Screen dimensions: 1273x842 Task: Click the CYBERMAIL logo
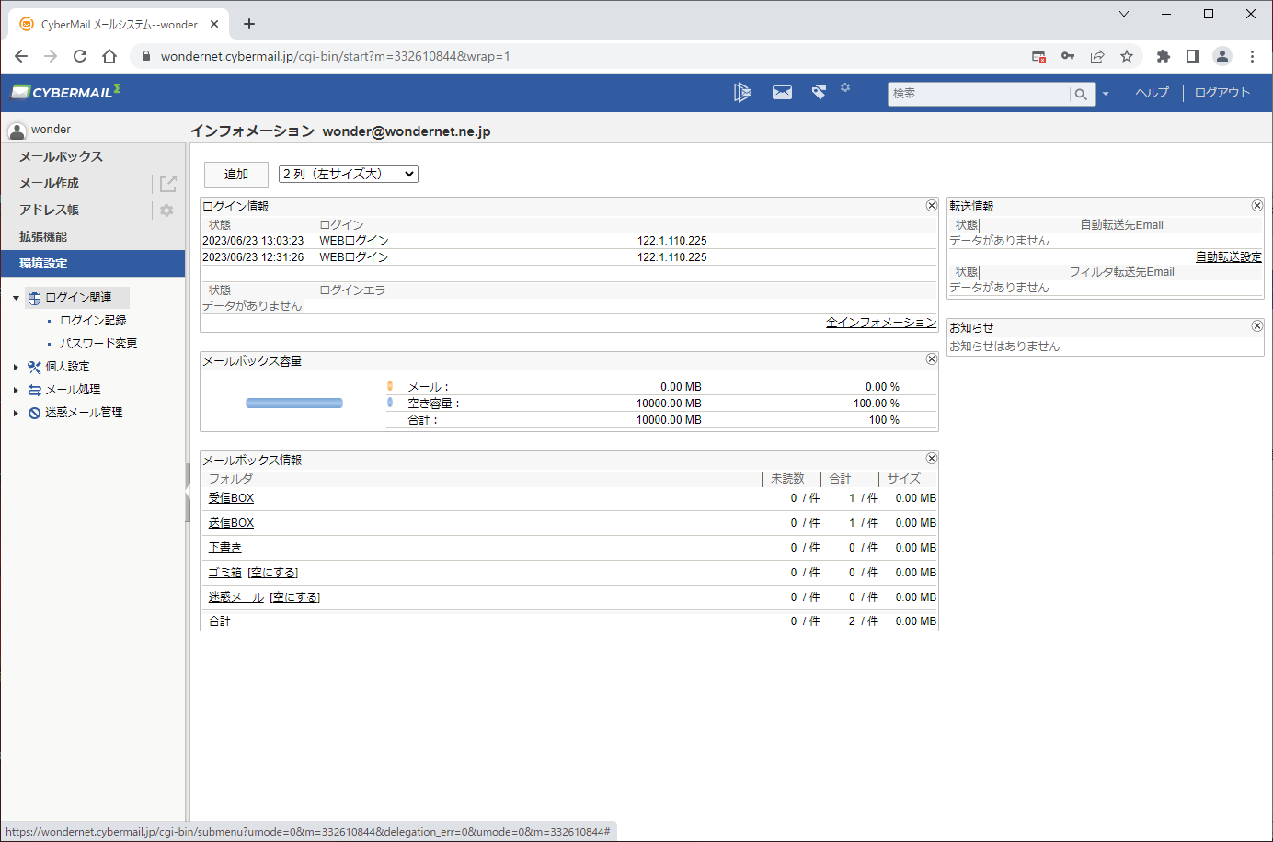(x=66, y=92)
